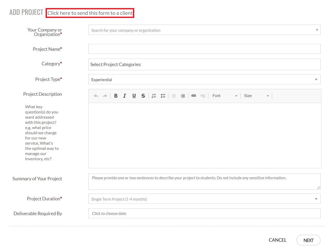This screenshot has width=336, height=250.
Task: Open the Project Type dropdown showing Experiential
Action: click(x=204, y=79)
